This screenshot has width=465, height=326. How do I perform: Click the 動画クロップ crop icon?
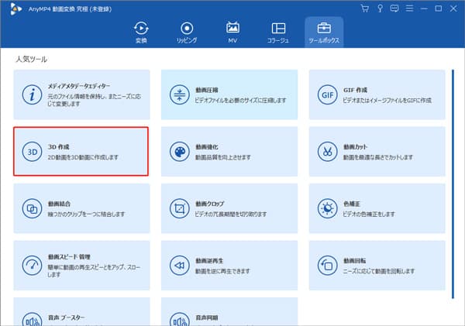[x=179, y=208]
